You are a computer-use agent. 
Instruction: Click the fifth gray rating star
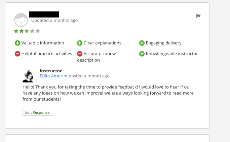coord(38,31)
